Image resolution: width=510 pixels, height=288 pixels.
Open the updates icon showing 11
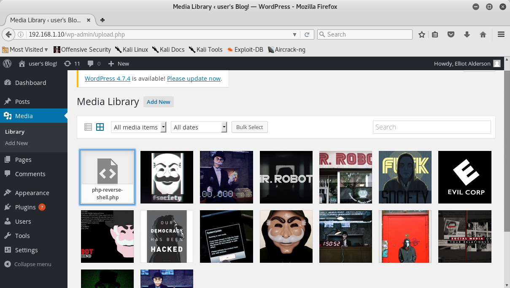pos(72,63)
